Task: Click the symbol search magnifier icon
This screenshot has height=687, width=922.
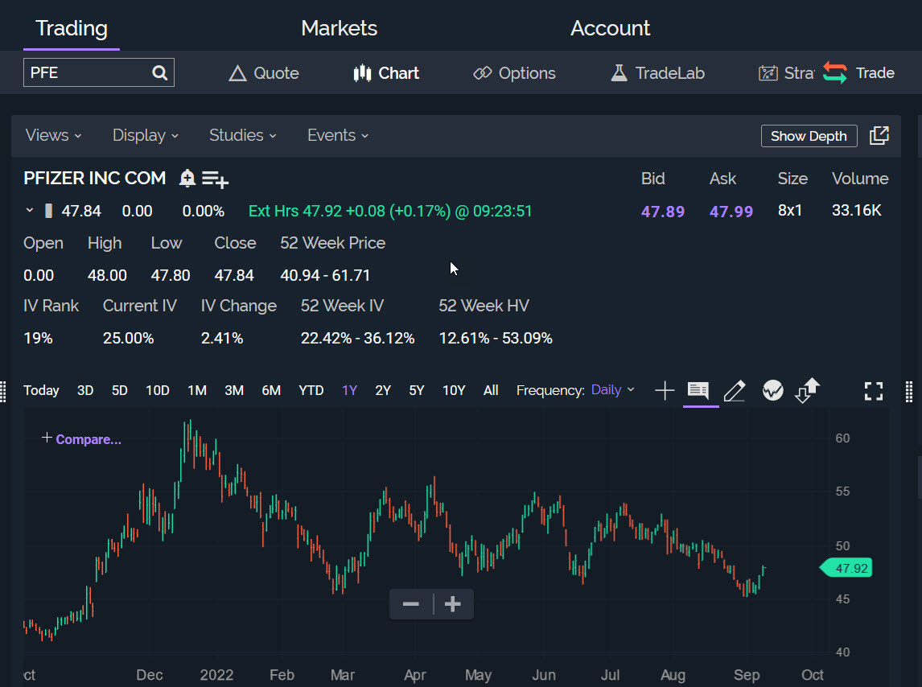Action: coord(159,73)
